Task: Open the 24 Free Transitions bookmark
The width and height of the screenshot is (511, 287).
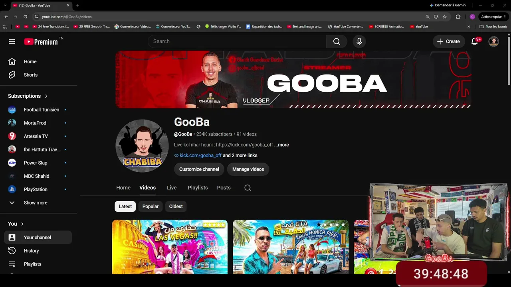Action: click(51, 27)
